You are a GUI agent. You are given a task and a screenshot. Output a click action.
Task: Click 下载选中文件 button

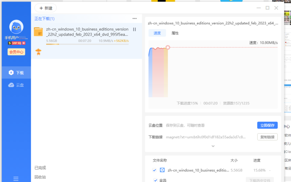[260, 180]
